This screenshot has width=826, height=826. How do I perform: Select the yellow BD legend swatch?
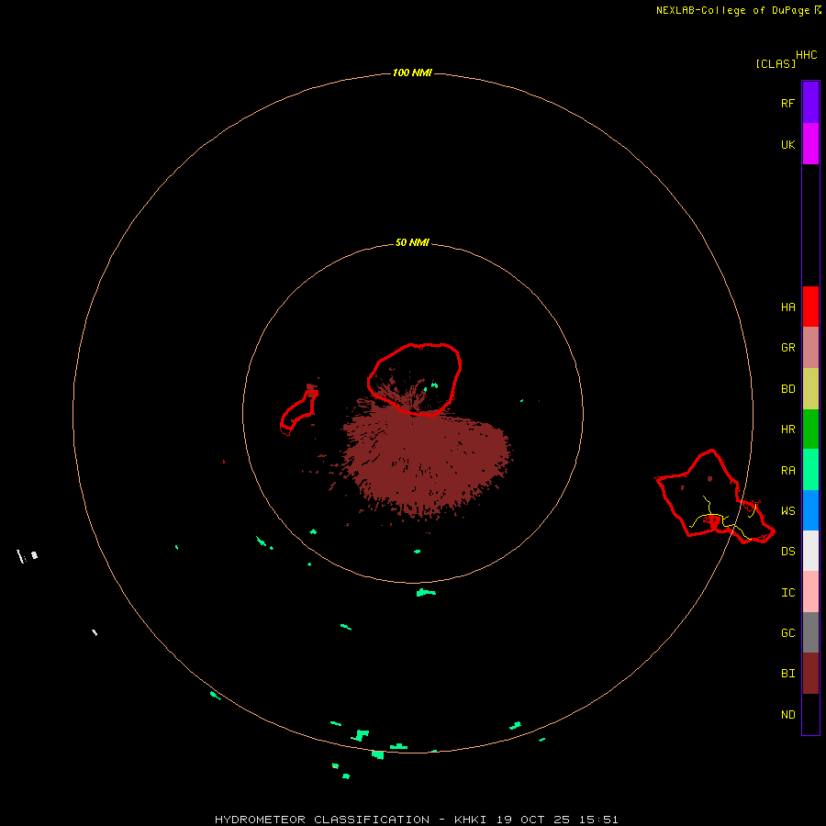point(810,389)
